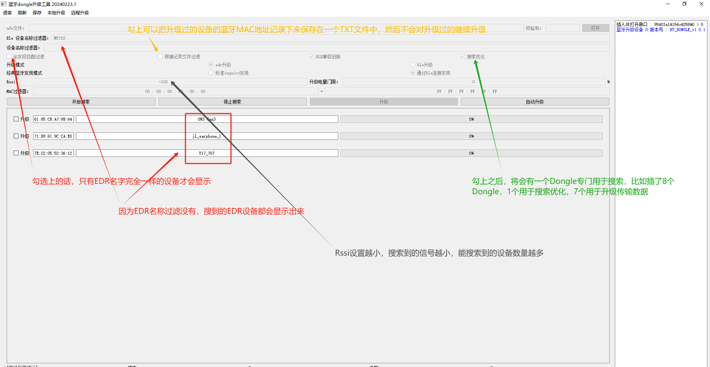The image size is (710, 367).
Task: Click the MAC filter end field FF:FF:FF
Action: [x=467, y=91]
